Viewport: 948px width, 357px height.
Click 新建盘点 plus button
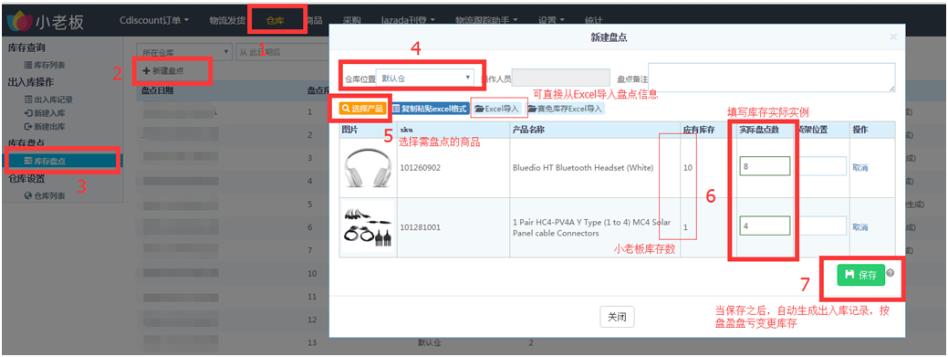point(163,71)
